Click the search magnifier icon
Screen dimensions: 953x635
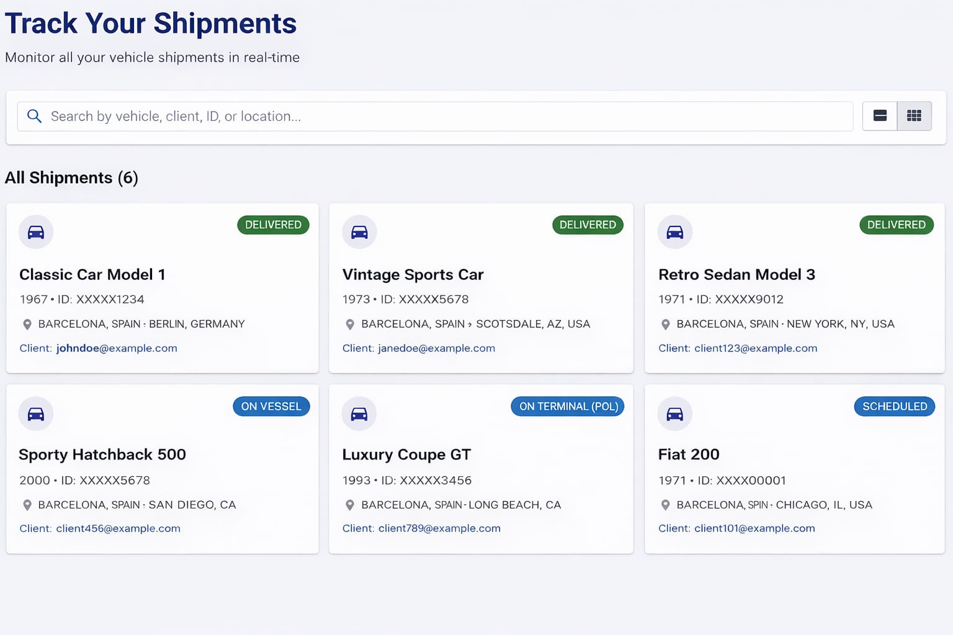pos(35,117)
